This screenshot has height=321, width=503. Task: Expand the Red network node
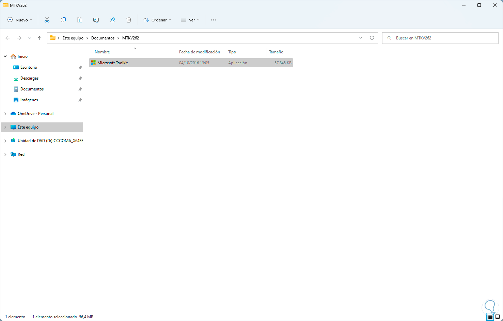click(x=5, y=154)
